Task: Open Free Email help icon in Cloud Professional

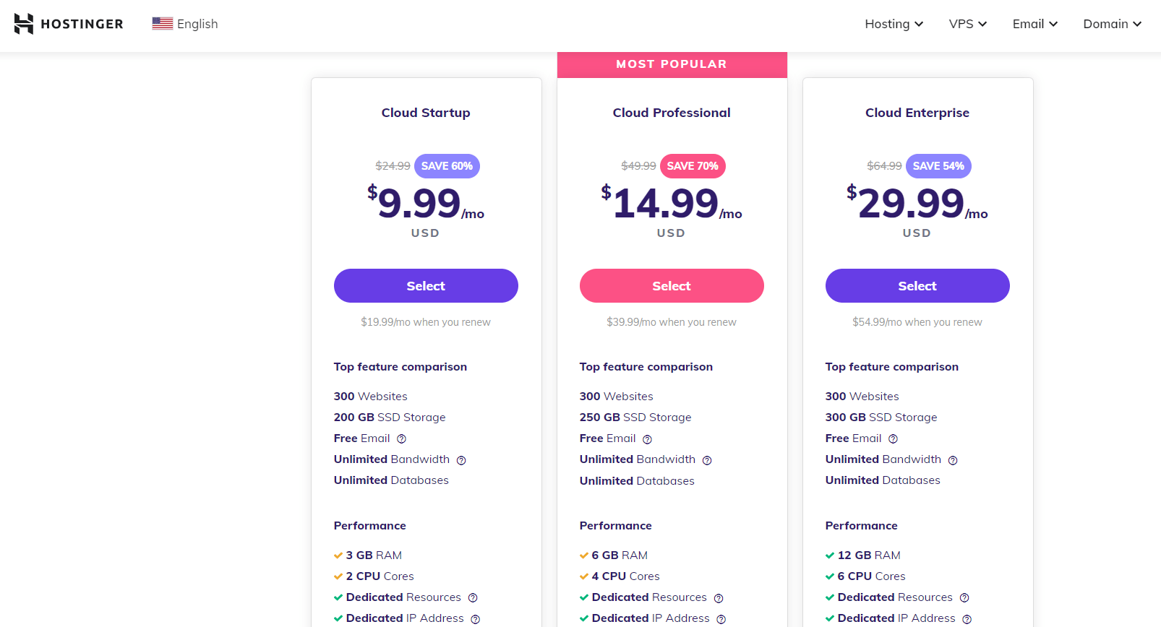Action: pyautogui.click(x=648, y=439)
